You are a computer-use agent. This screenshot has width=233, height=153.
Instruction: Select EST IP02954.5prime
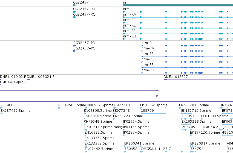(x=136, y=122)
